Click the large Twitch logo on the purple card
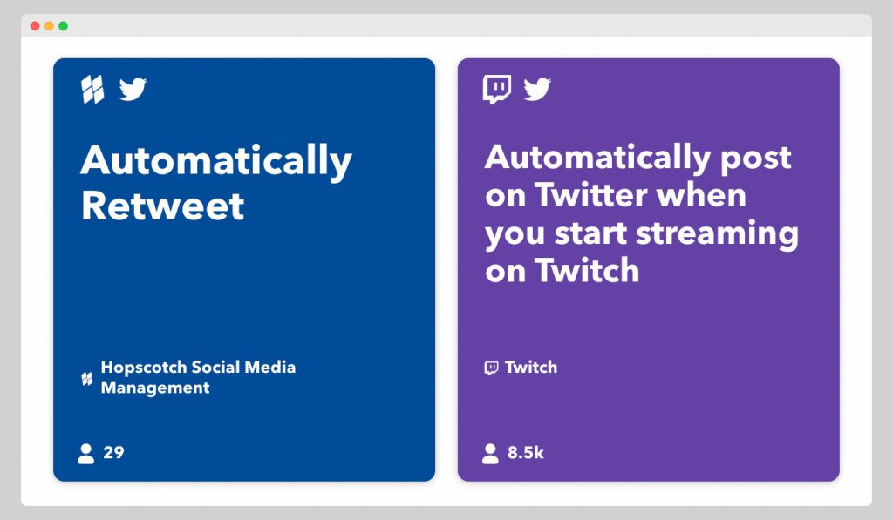 coord(497,89)
